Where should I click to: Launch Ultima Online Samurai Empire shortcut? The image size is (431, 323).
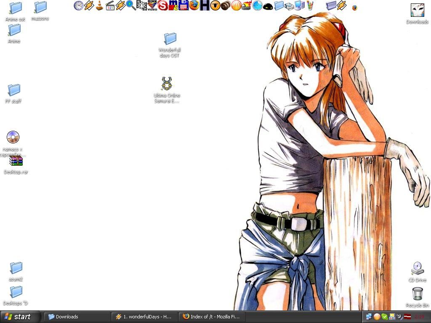click(x=167, y=90)
